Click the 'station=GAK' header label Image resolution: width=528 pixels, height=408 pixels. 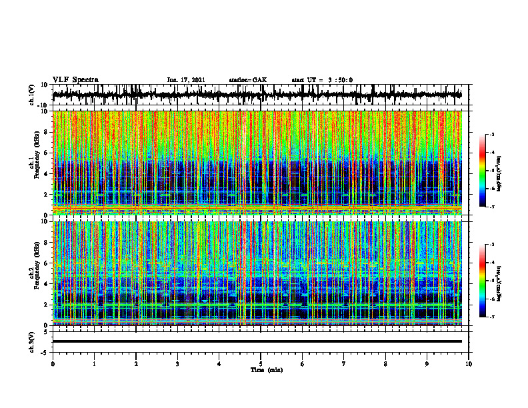(248, 80)
